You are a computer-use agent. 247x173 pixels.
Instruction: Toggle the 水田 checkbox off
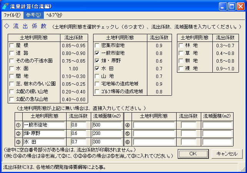pos(97,68)
